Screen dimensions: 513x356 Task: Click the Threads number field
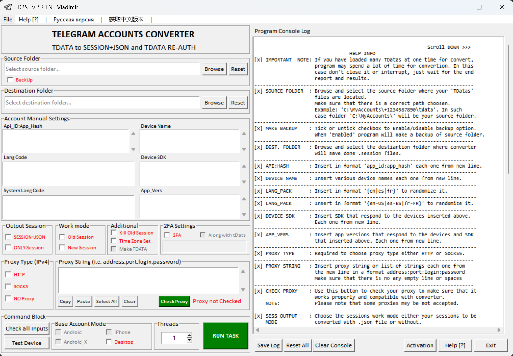click(x=174, y=338)
